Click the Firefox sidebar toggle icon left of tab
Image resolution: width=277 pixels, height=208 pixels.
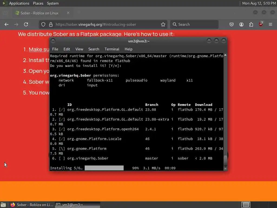coord(5,13)
